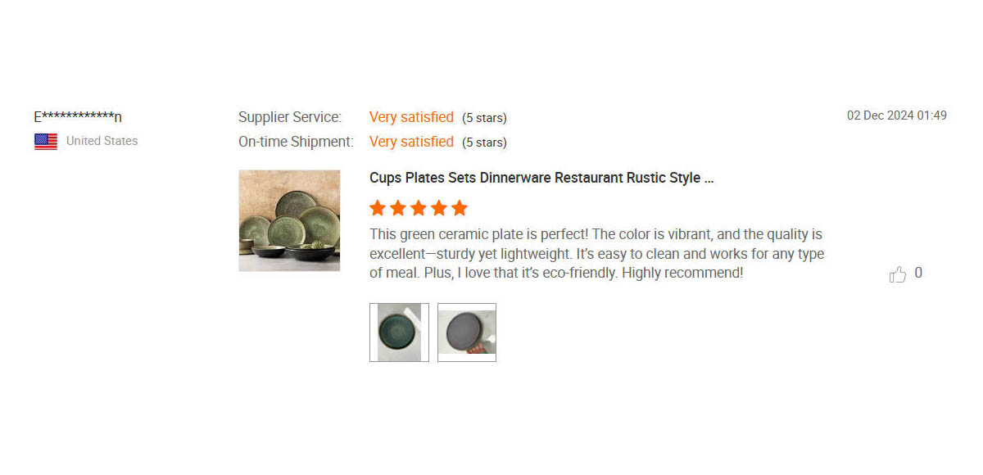Click the Supplier Service label

[290, 117]
